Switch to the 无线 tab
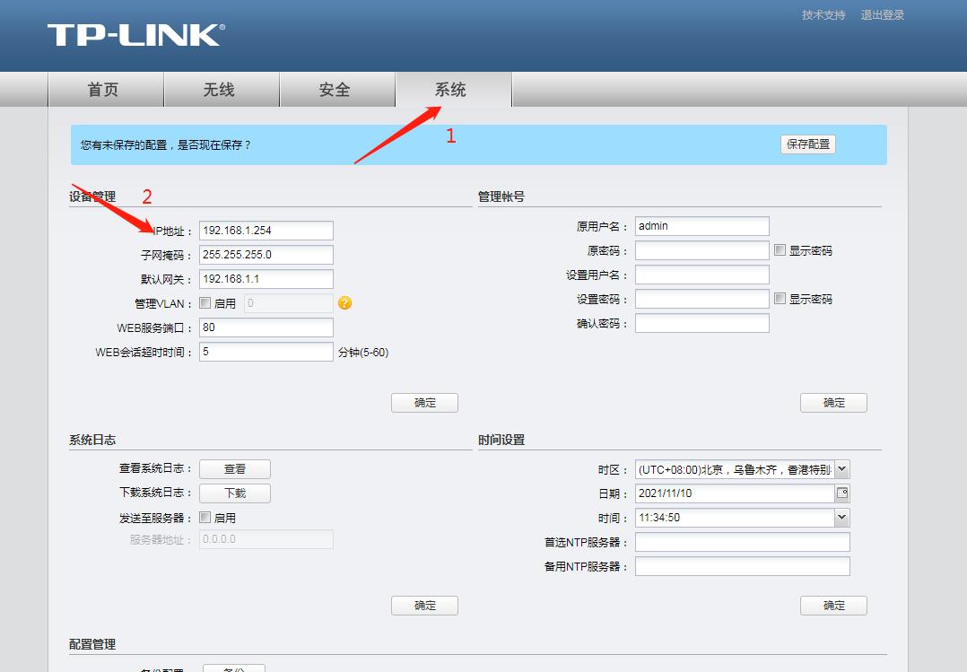967x672 pixels. (x=220, y=90)
